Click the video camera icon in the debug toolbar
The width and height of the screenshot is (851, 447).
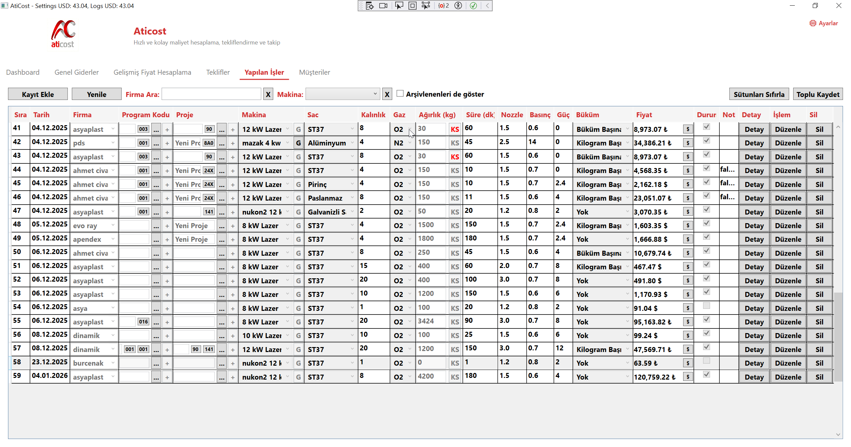pos(383,6)
